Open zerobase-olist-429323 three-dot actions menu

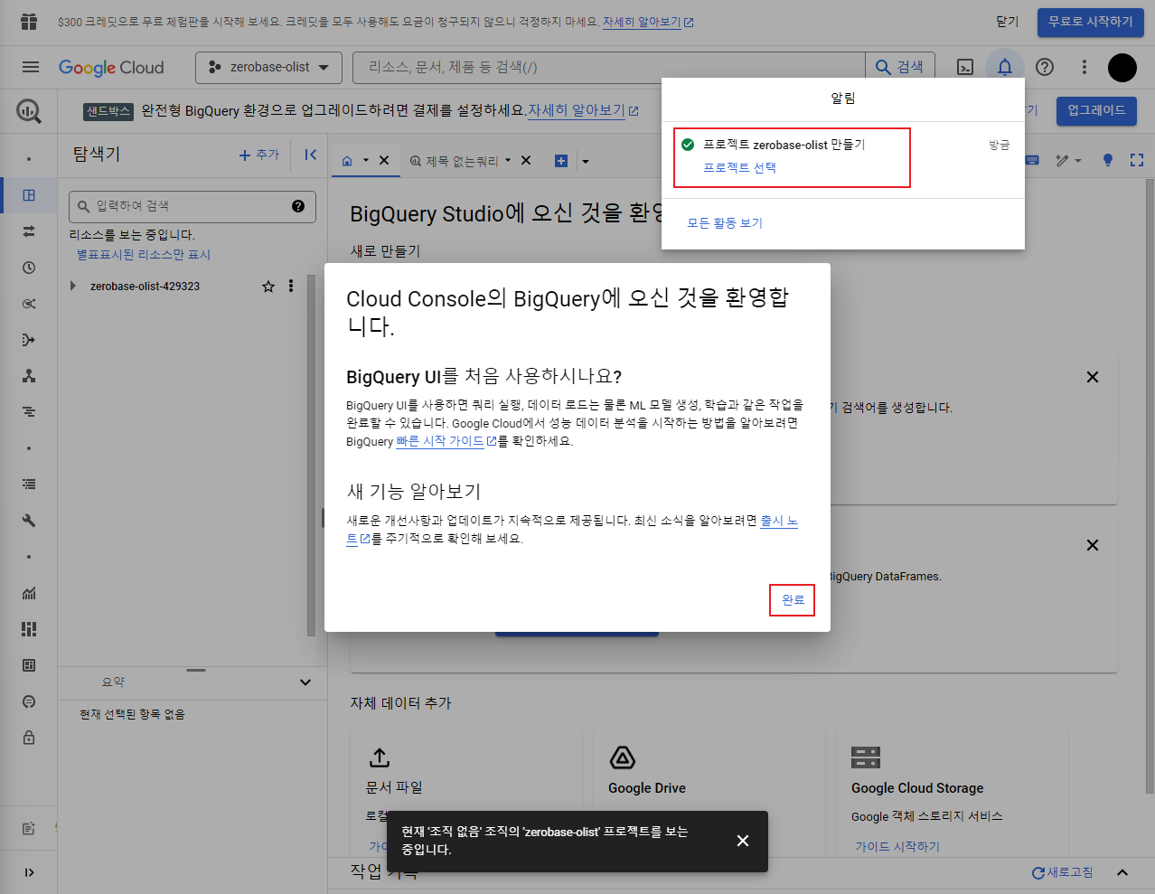point(291,286)
